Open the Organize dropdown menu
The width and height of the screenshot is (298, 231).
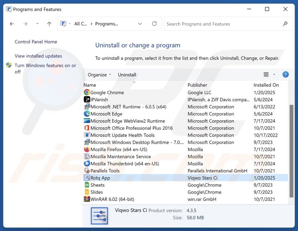point(99,75)
